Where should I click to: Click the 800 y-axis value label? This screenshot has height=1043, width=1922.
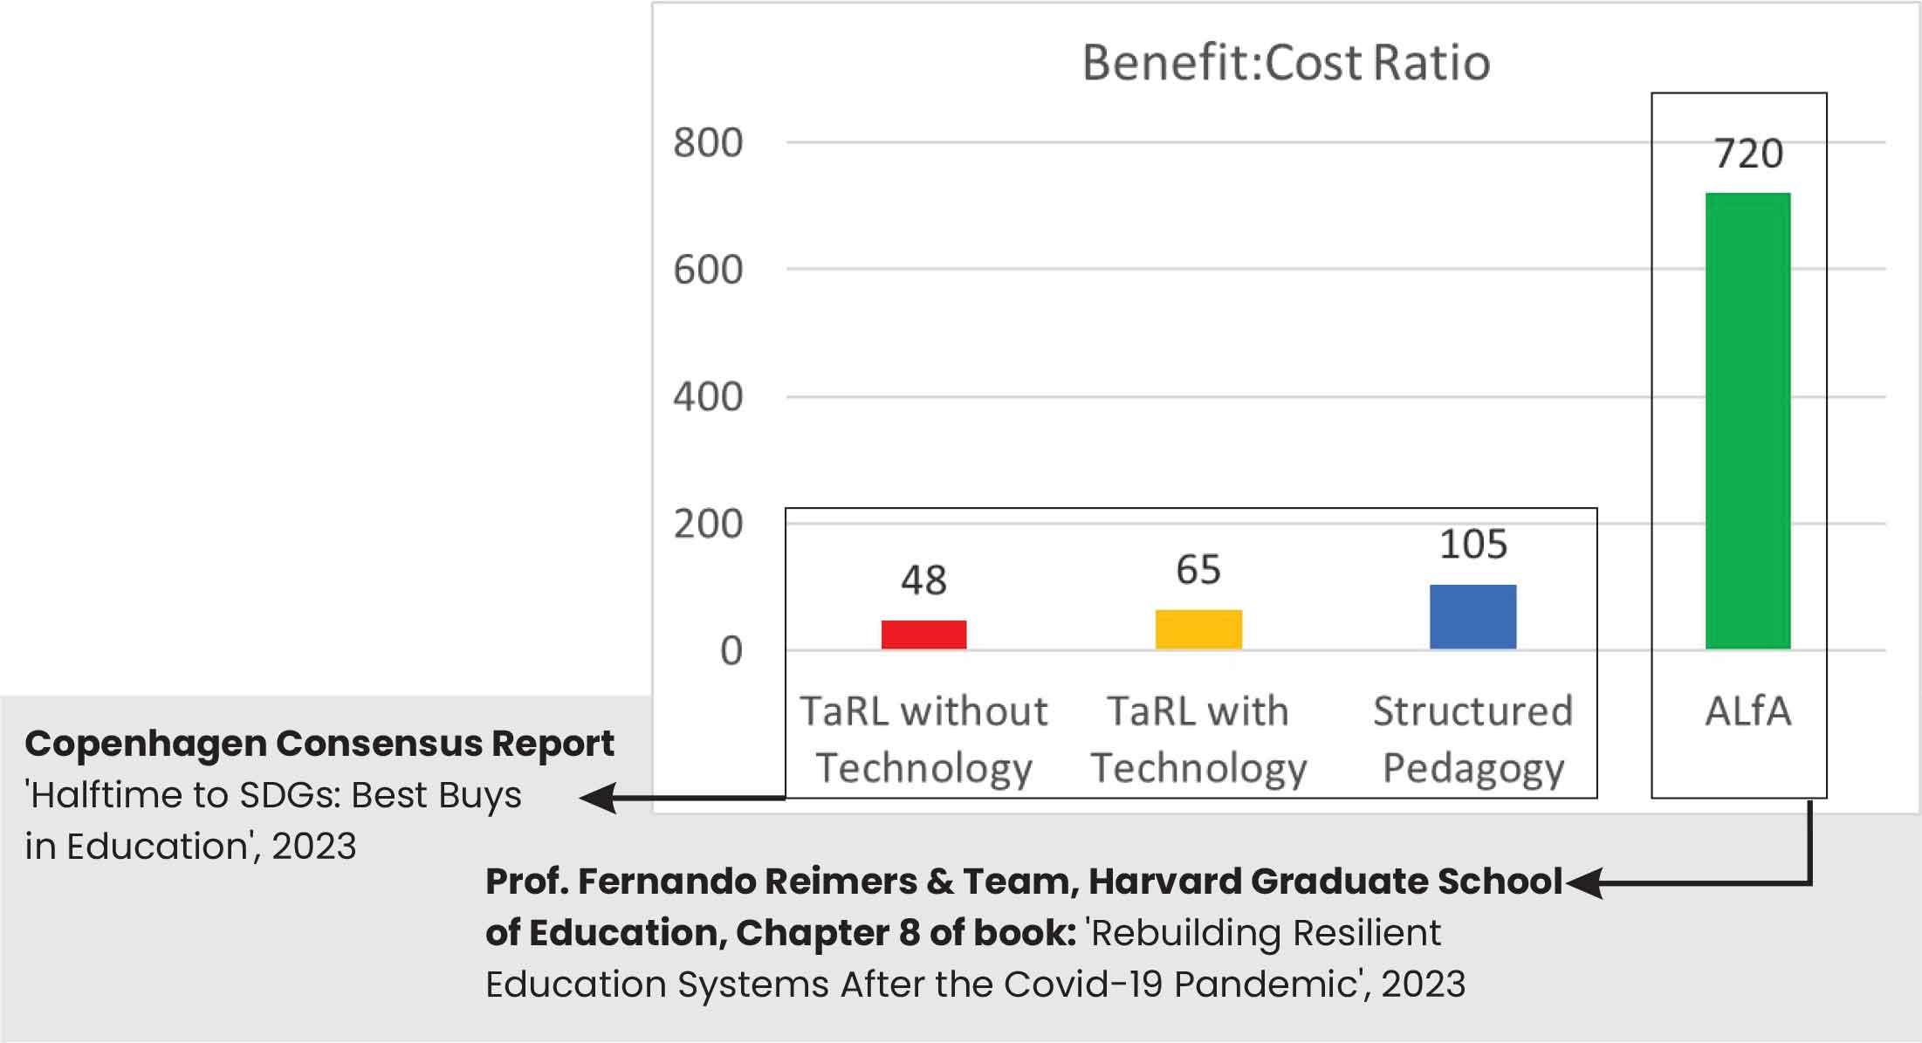708,142
